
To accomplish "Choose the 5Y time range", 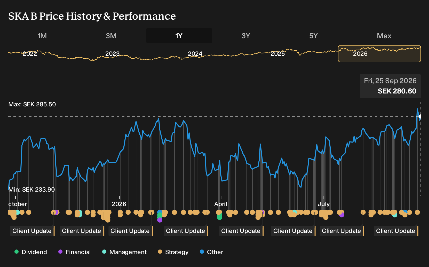I will click(313, 36).
